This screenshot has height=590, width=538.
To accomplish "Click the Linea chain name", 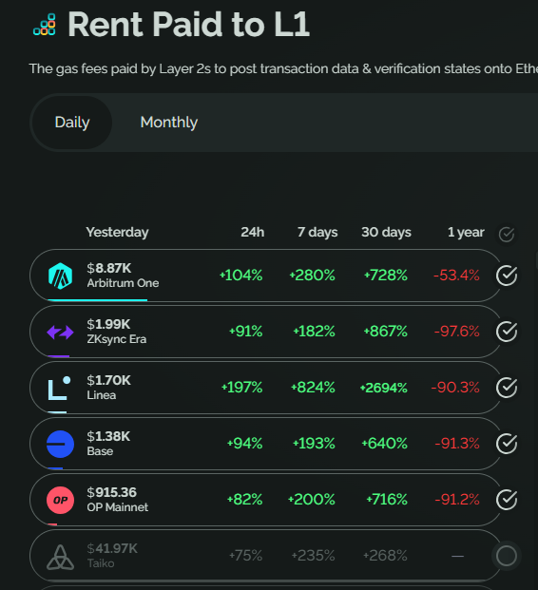I will click(102, 395).
